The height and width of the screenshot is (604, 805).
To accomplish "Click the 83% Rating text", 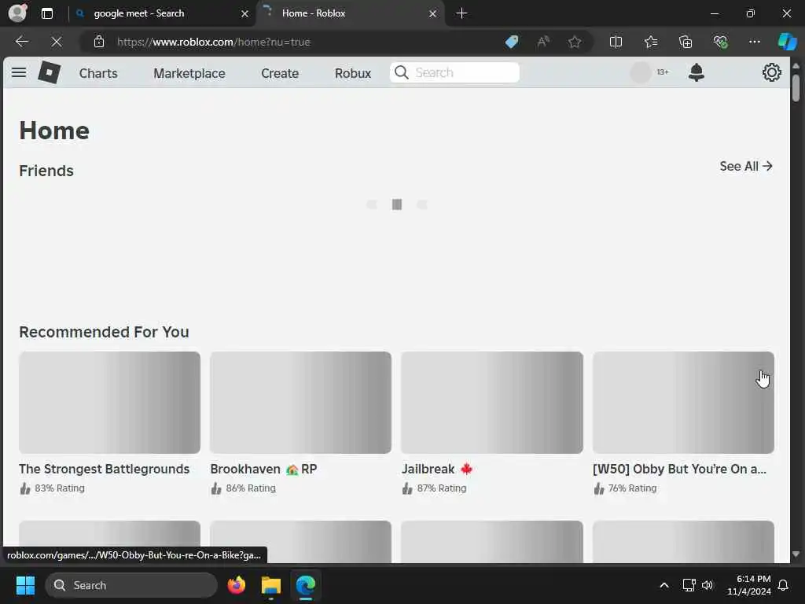I will coord(60,488).
